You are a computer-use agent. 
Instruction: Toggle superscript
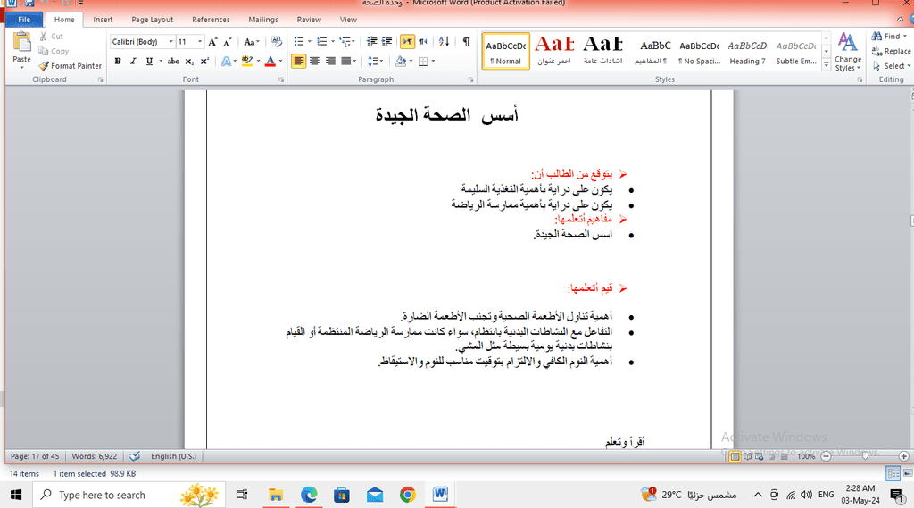coord(204,62)
